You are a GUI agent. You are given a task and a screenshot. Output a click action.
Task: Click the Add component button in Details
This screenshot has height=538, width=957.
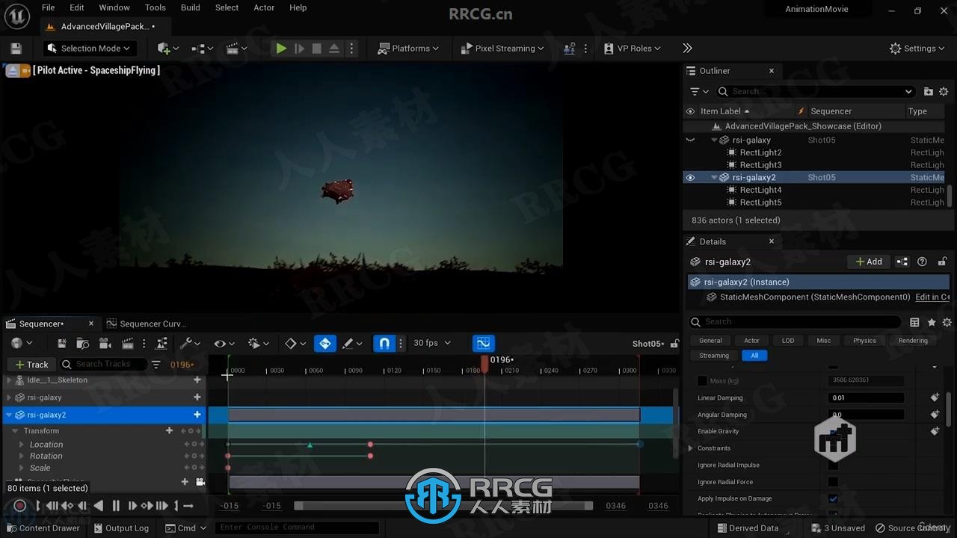tap(868, 262)
